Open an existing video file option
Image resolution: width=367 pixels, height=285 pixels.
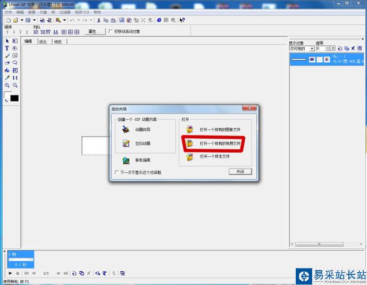point(213,143)
